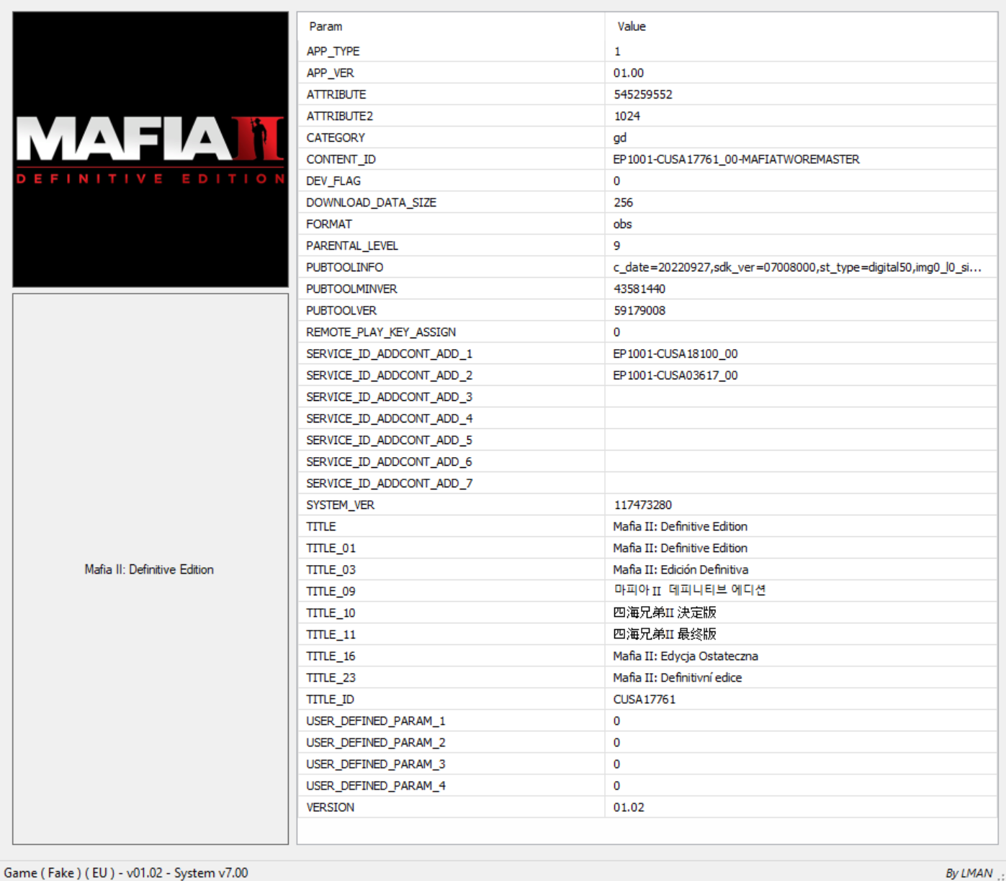Select the empty SERVICE_ID_ADDCONT_ADD_3 value cell
This screenshot has height=881, width=1006.
pyautogui.click(x=799, y=397)
